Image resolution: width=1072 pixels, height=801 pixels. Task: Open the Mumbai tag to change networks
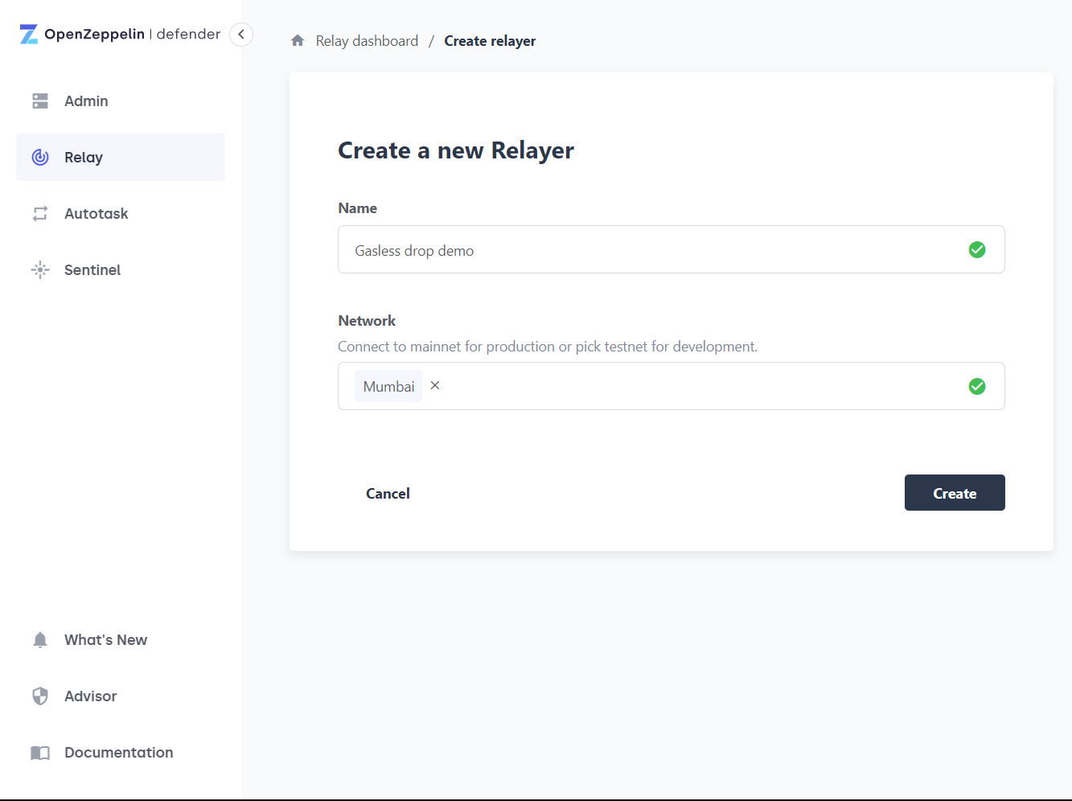[388, 386]
